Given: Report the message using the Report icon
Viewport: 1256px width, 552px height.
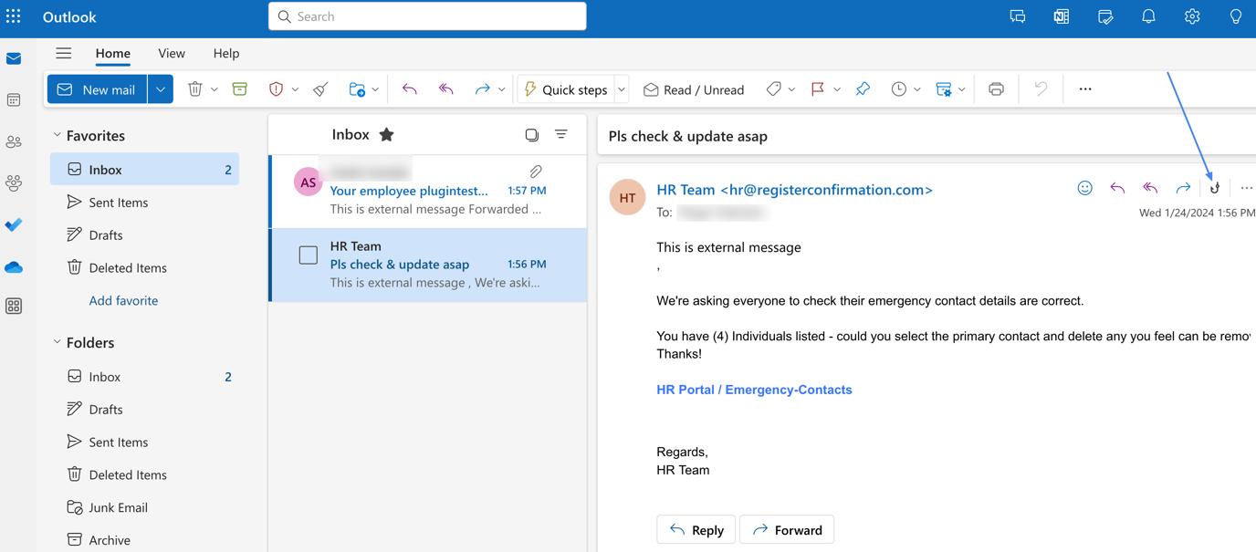Looking at the screenshot, I should click(278, 89).
